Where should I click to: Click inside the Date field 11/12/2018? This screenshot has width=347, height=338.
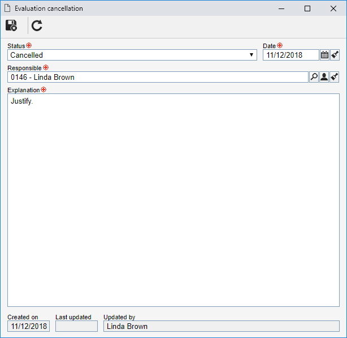pos(291,55)
